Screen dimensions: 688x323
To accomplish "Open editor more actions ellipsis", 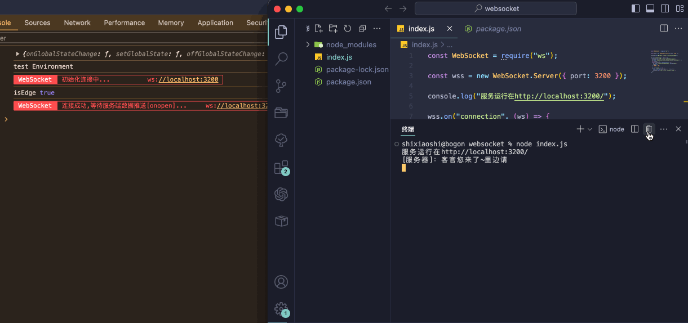I will 678,28.
